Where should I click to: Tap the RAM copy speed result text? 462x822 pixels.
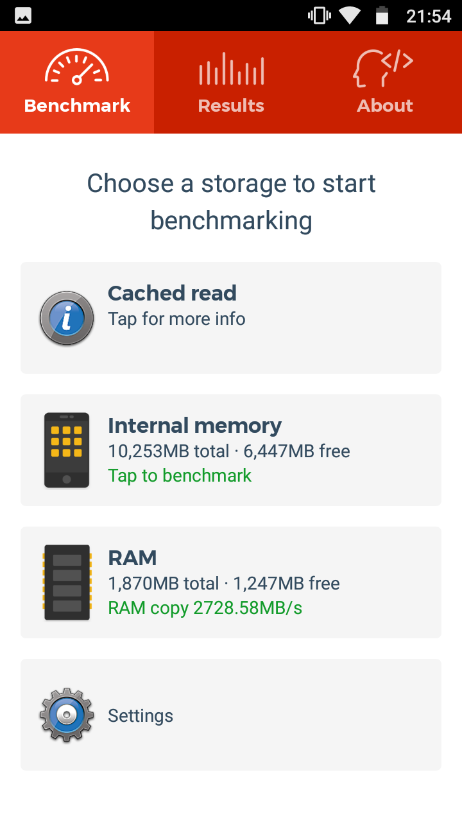tap(205, 608)
